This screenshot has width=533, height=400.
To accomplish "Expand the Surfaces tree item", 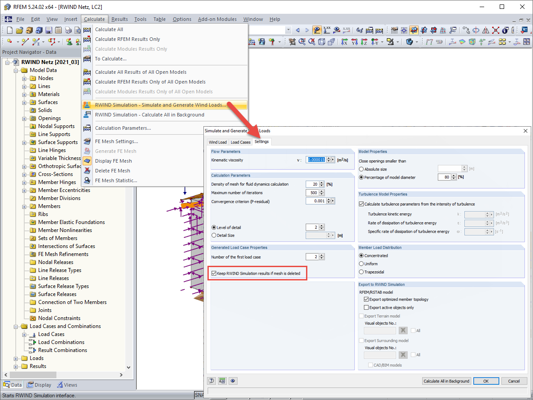I will click(x=24, y=102).
